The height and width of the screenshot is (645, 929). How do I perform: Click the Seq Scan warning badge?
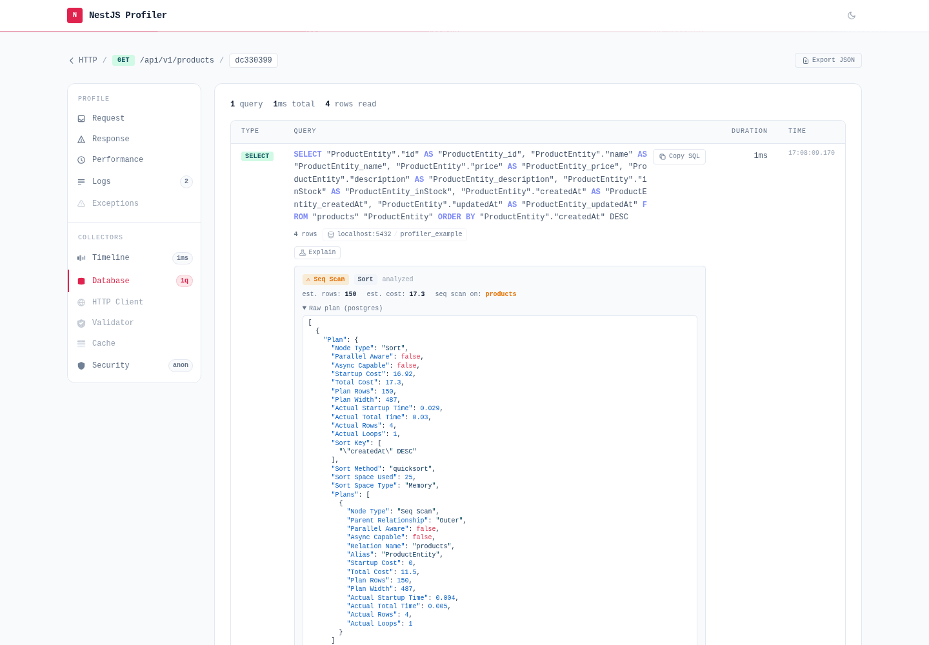click(x=326, y=280)
